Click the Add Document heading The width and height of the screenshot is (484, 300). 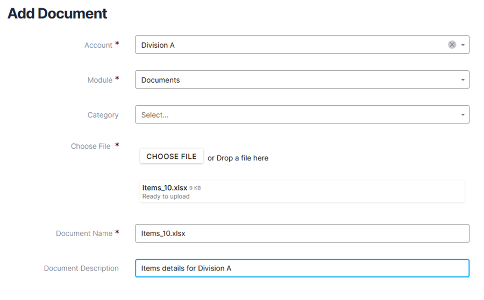(58, 13)
